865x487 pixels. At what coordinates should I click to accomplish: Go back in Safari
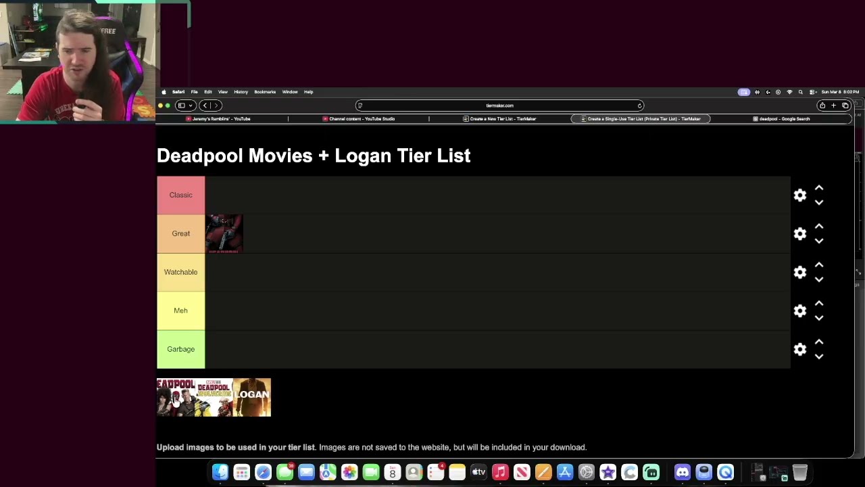pos(205,106)
